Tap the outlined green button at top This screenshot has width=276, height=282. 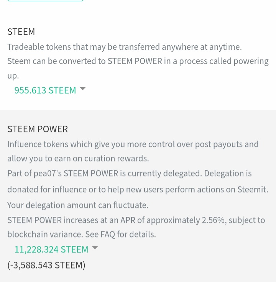pos(45,1)
